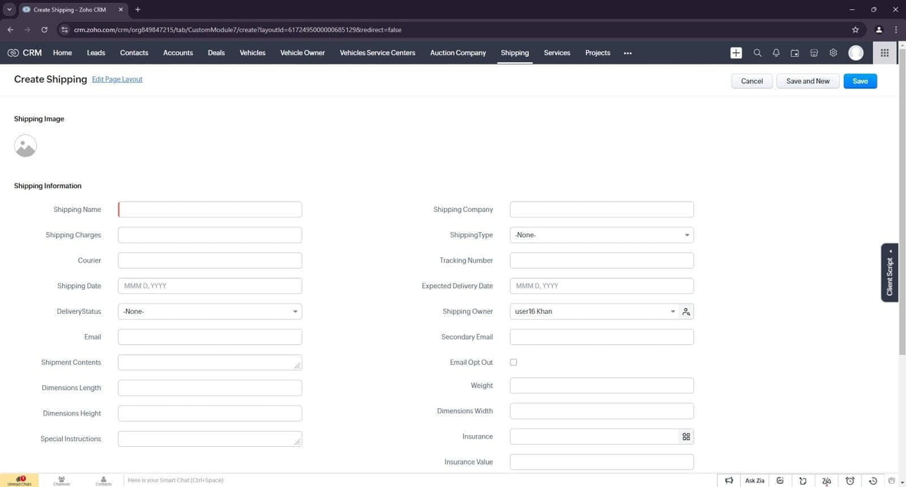Screen dimensions: 906x487
Task: Open the apps grid launcher icon
Action: coord(884,53)
